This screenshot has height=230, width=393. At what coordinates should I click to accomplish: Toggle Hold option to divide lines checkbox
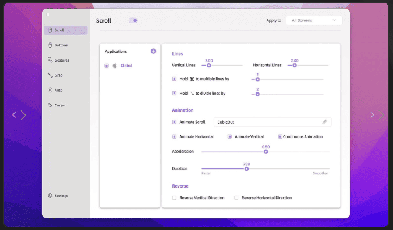174,94
